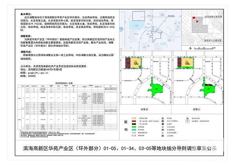This screenshot has height=165, width=235.
Task: Click the 社区商业服务 legend icon
Action: tap(163, 133)
